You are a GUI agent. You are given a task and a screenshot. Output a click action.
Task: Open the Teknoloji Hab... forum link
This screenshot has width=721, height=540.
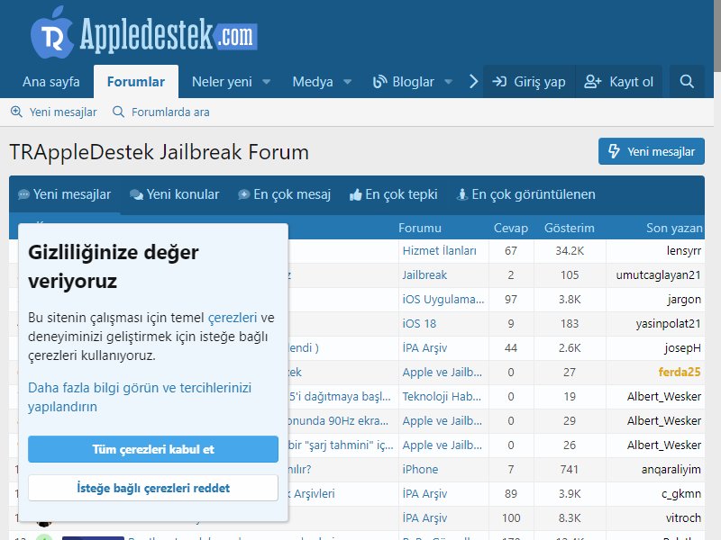tap(442, 397)
